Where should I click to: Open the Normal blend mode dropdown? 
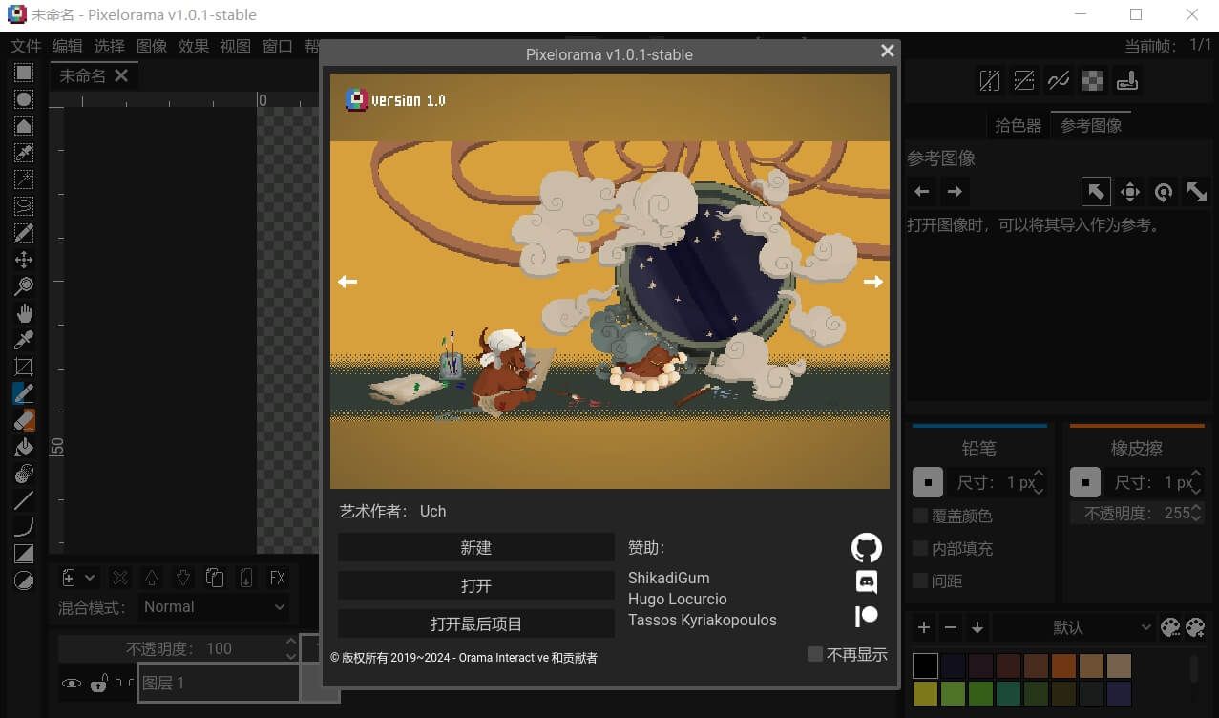tap(214, 606)
